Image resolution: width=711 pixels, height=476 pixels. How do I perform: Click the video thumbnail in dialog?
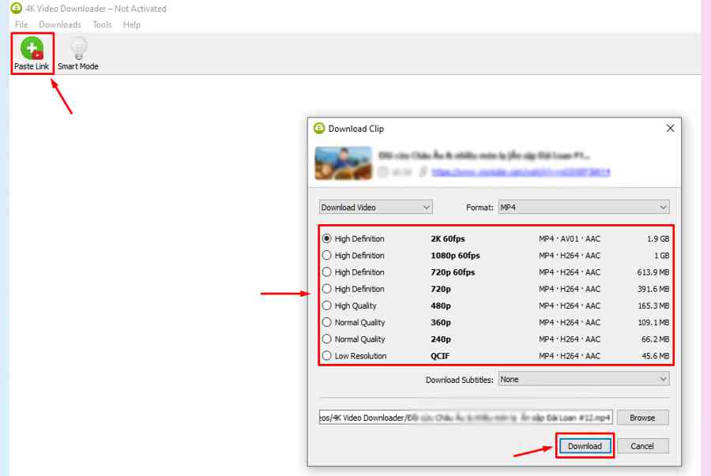(343, 163)
